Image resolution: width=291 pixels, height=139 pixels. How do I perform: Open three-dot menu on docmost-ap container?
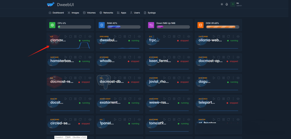pyautogui.click(x=233, y=57)
